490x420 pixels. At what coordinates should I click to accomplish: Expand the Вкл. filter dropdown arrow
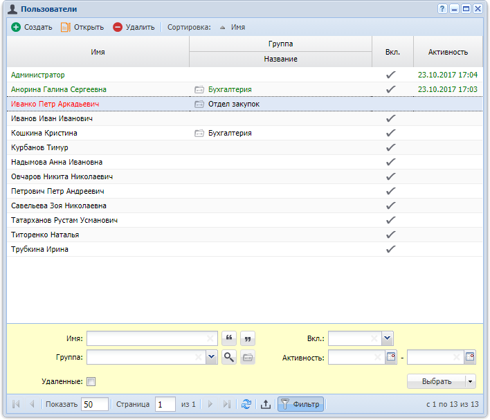point(387,338)
